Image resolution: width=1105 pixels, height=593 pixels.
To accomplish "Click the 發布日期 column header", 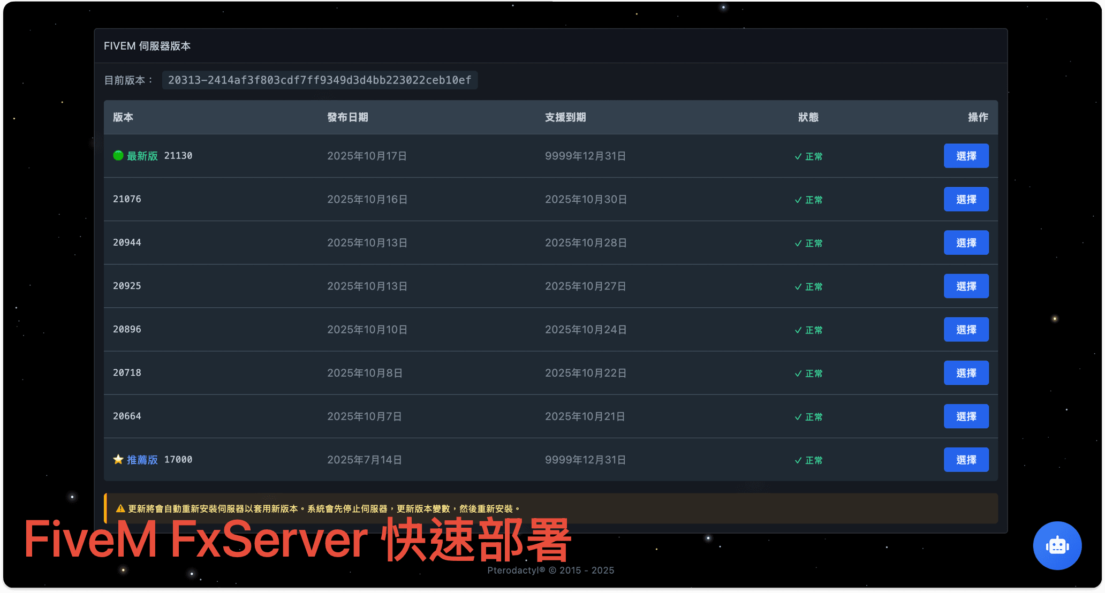I will click(348, 117).
